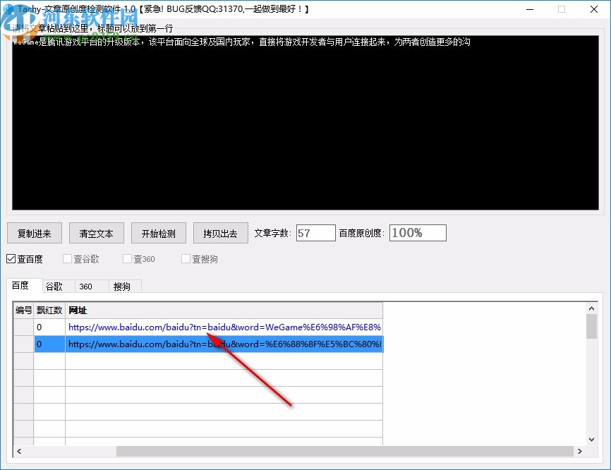Close the Tachy window
The width and height of the screenshot is (611, 470).
[x=594, y=9]
